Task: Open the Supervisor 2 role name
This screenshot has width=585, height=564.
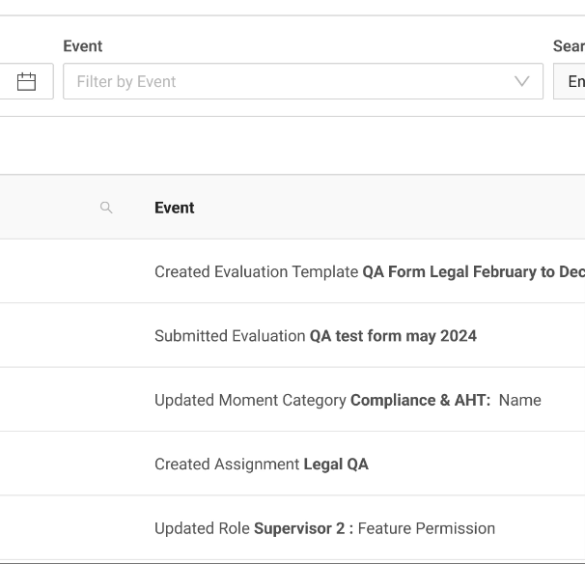Action: (x=303, y=528)
